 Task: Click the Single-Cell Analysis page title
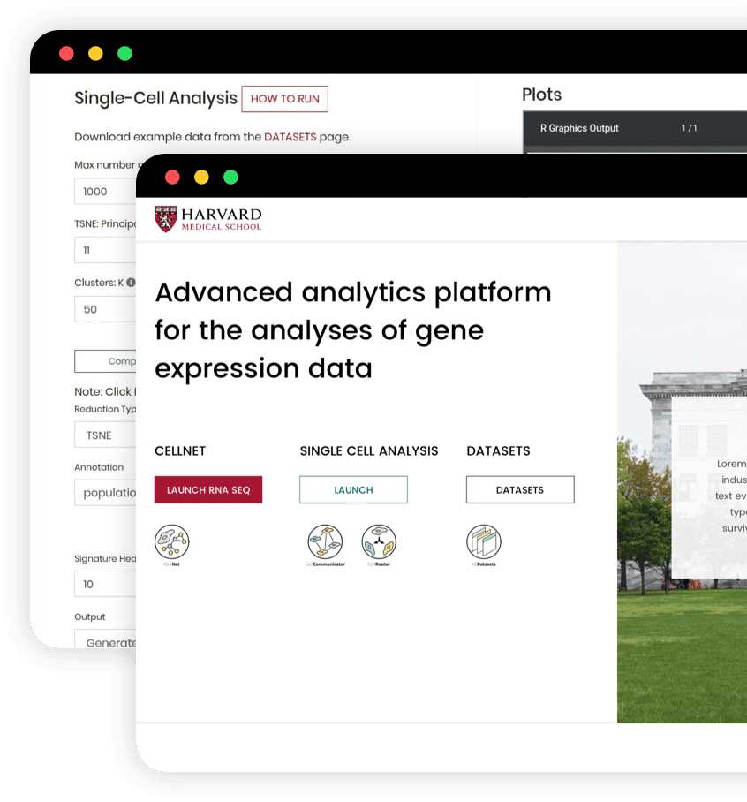click(x=155, y=98)
